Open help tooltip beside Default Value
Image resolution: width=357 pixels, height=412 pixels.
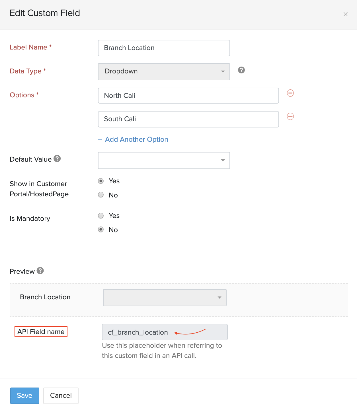[57, 159]
